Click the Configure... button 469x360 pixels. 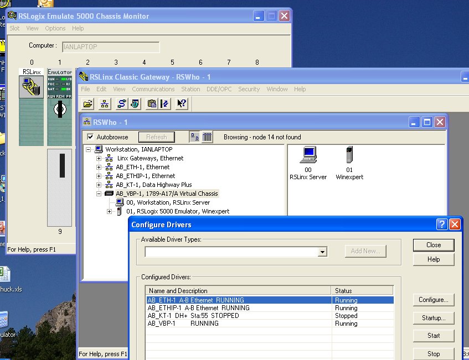[434, 300]
